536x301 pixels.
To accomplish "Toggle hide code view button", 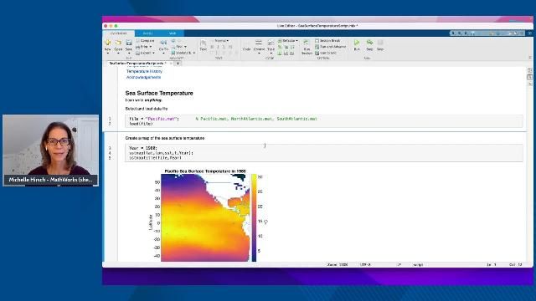I will click(x=529, y=84).
